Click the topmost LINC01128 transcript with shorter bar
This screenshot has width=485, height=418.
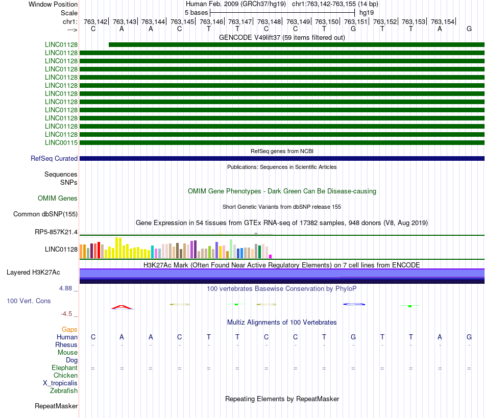click(296, 44)
